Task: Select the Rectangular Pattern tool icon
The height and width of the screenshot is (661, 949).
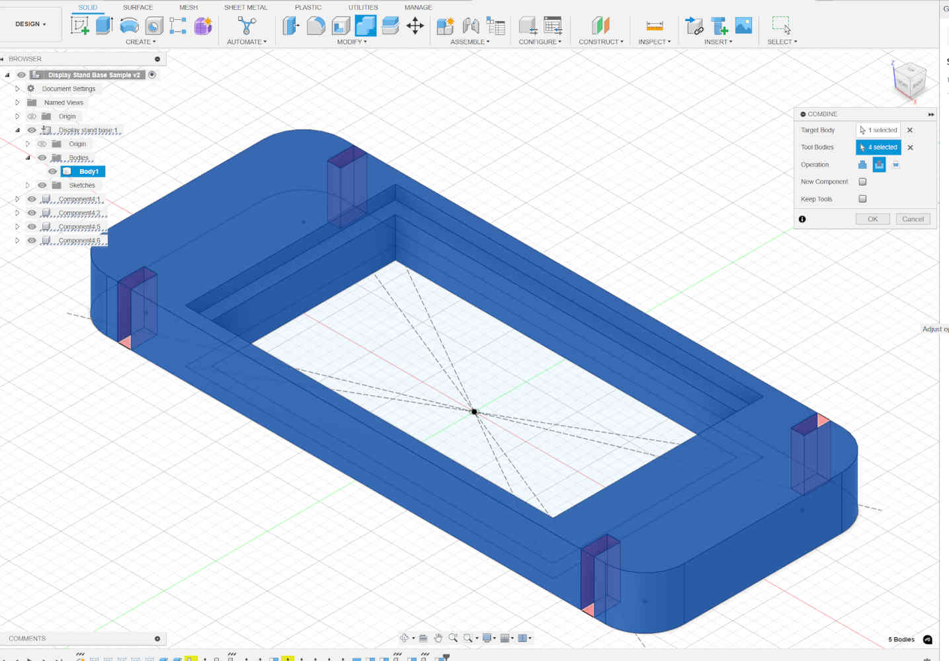Action: coord(178,26)
